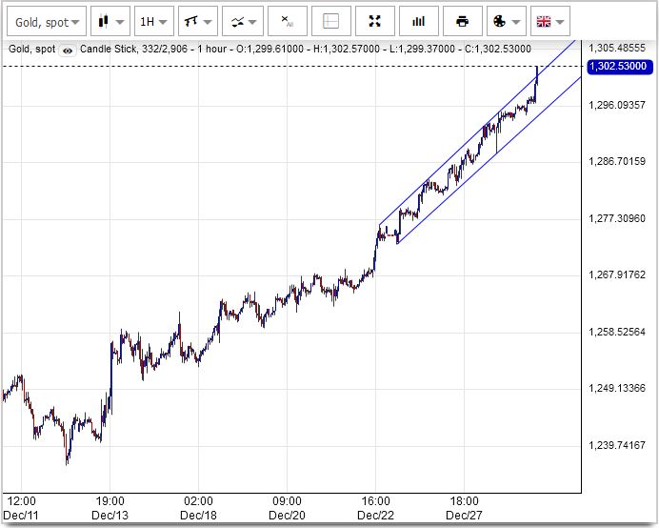Screen dimensions: 659x528
Task: Click the current price label 1,302.53000
Action: pyautogui.click(x=620, y=66)
